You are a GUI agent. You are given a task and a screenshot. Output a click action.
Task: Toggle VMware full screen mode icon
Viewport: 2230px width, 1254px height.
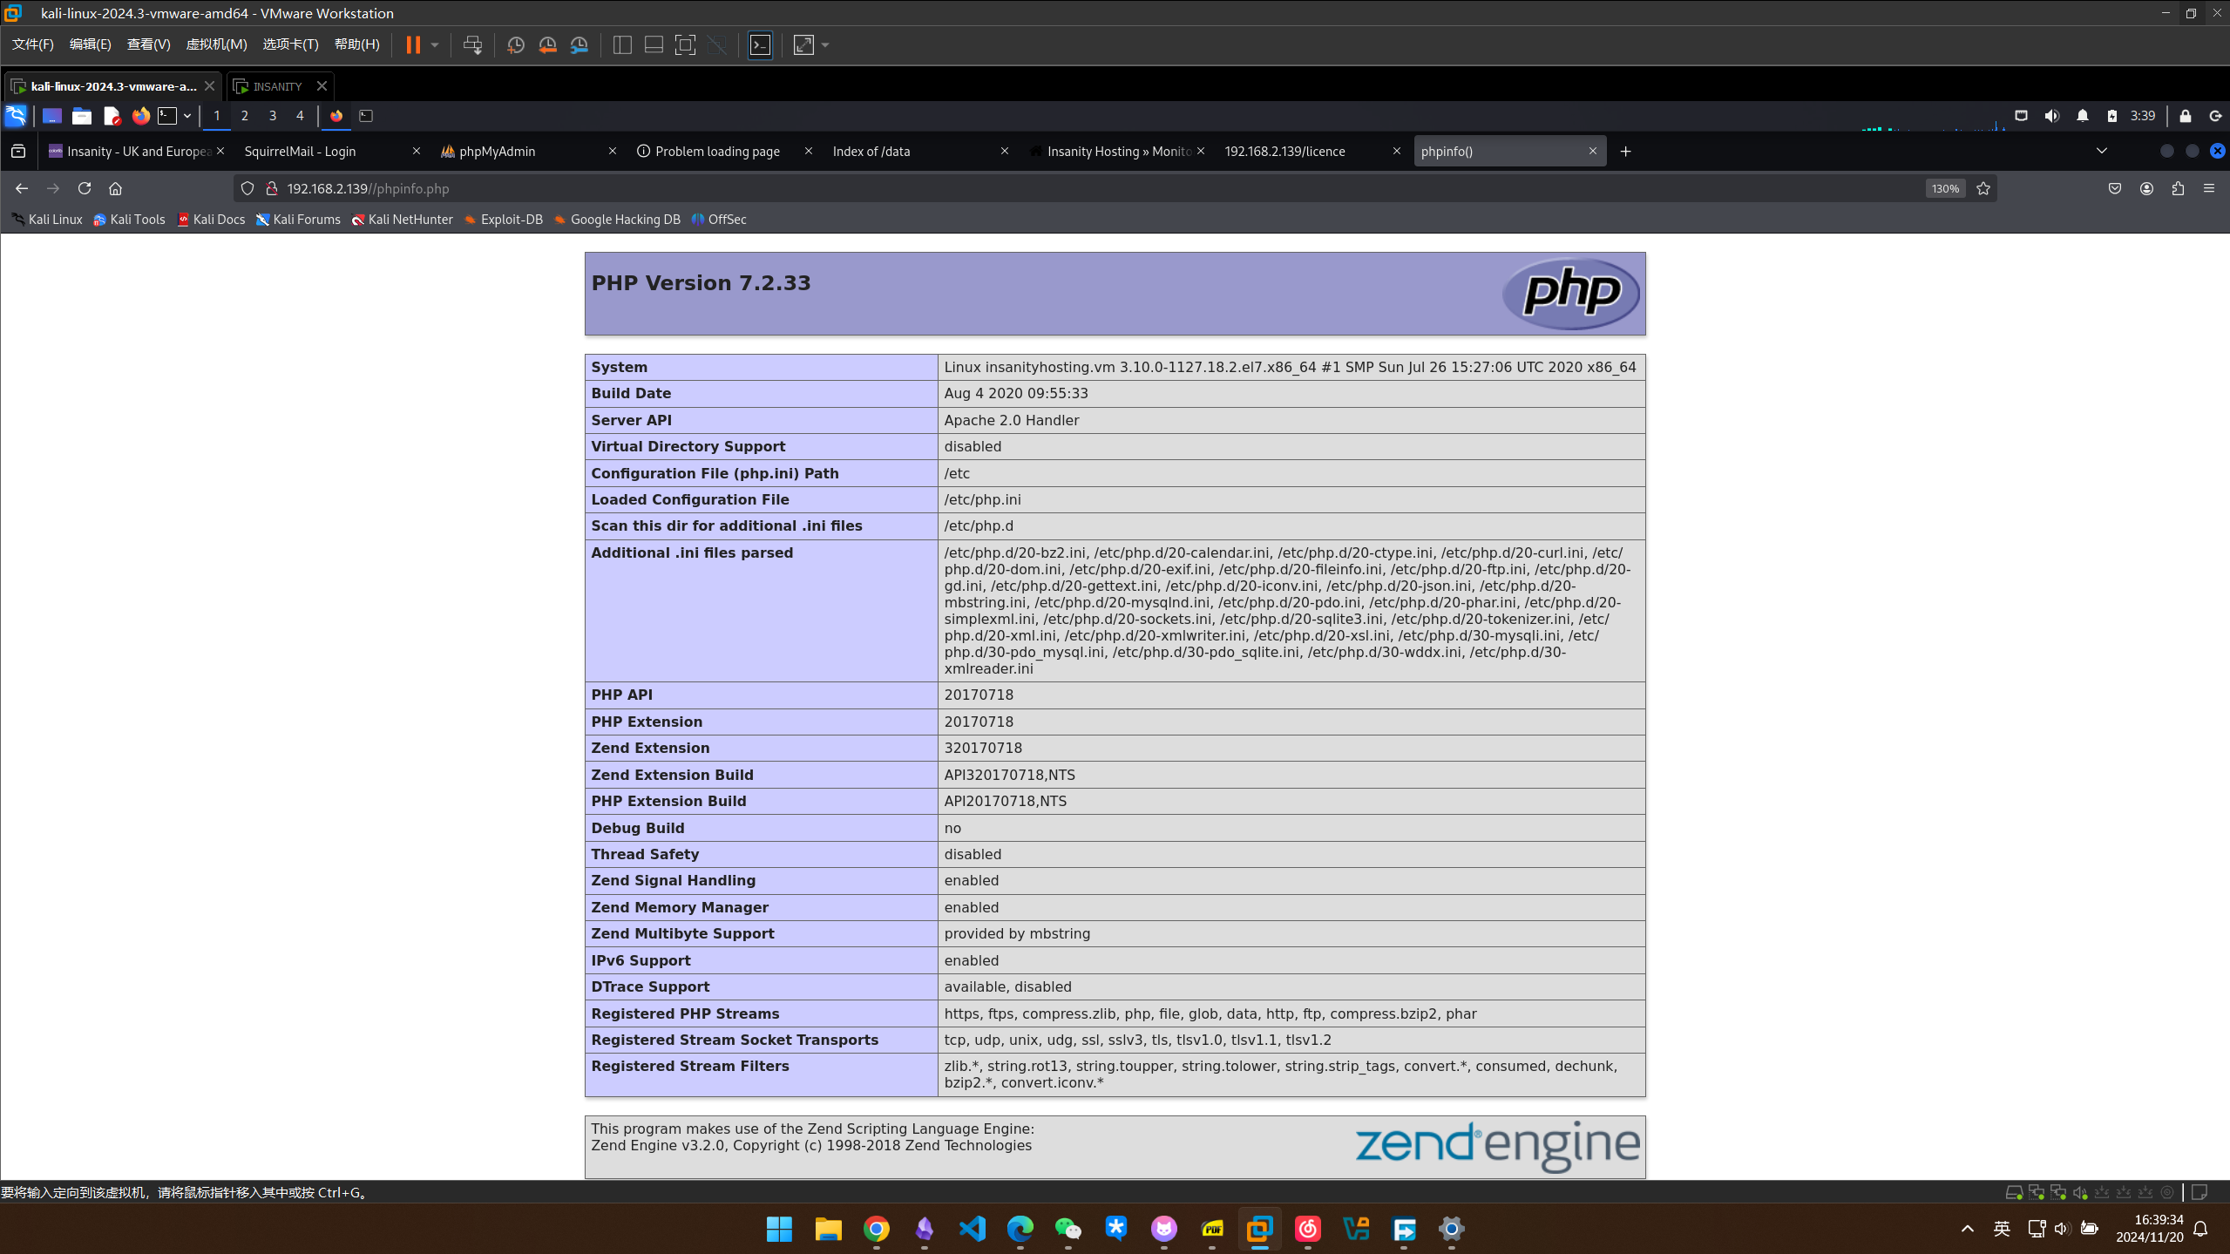point(685,44)
